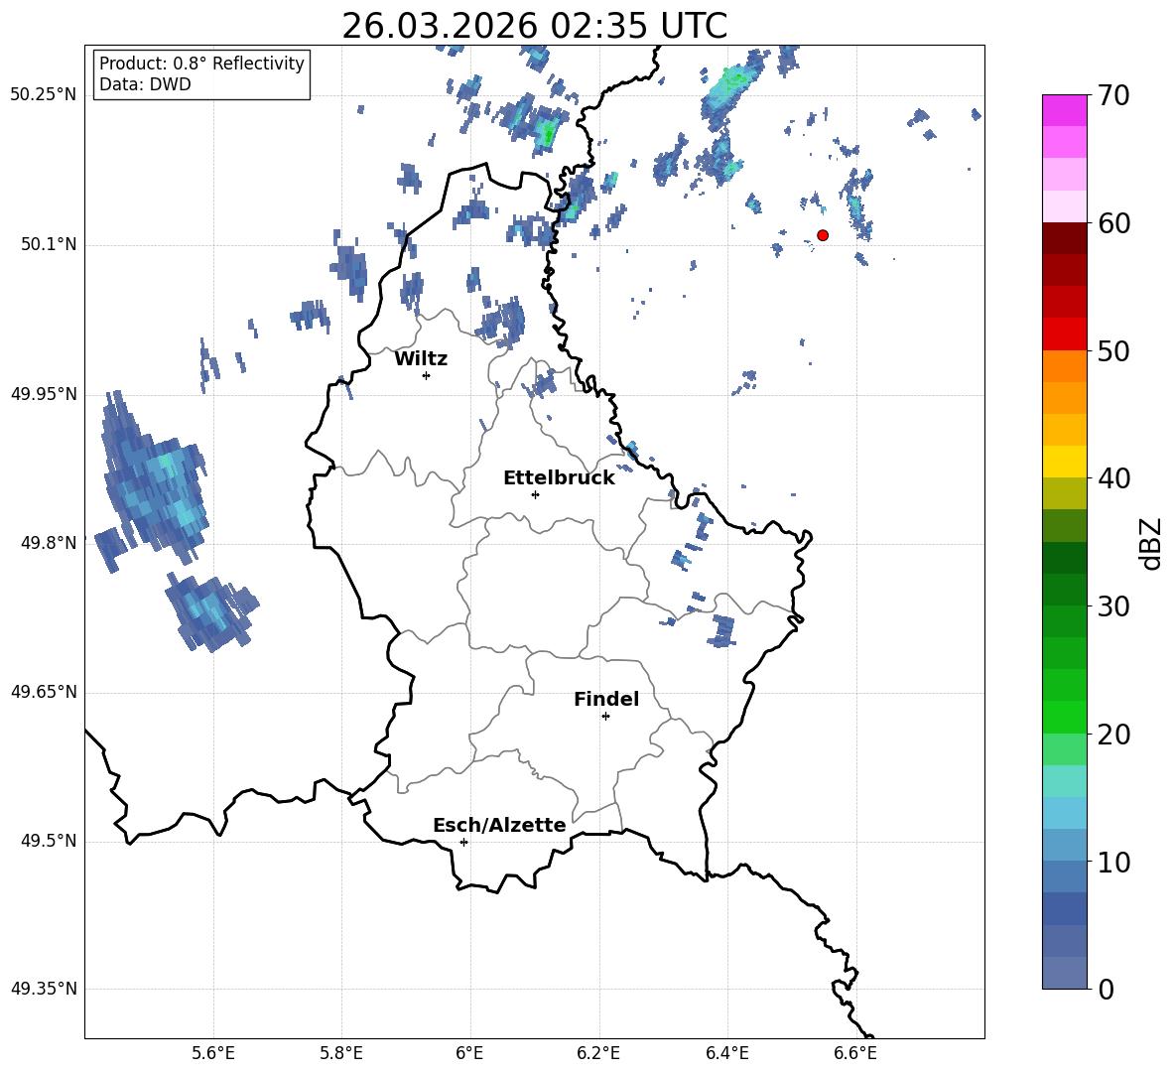Click the 'Product: 0.8° Reflectivity' text
The image size is (1175, 1073).
(x=201, y=64)
